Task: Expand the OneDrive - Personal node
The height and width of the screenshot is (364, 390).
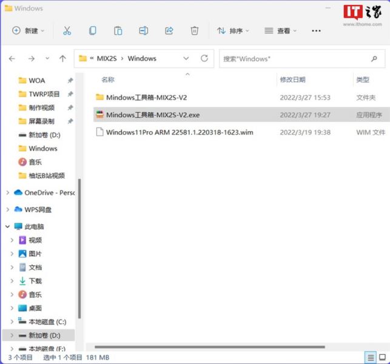Action: tap(8, 192)
